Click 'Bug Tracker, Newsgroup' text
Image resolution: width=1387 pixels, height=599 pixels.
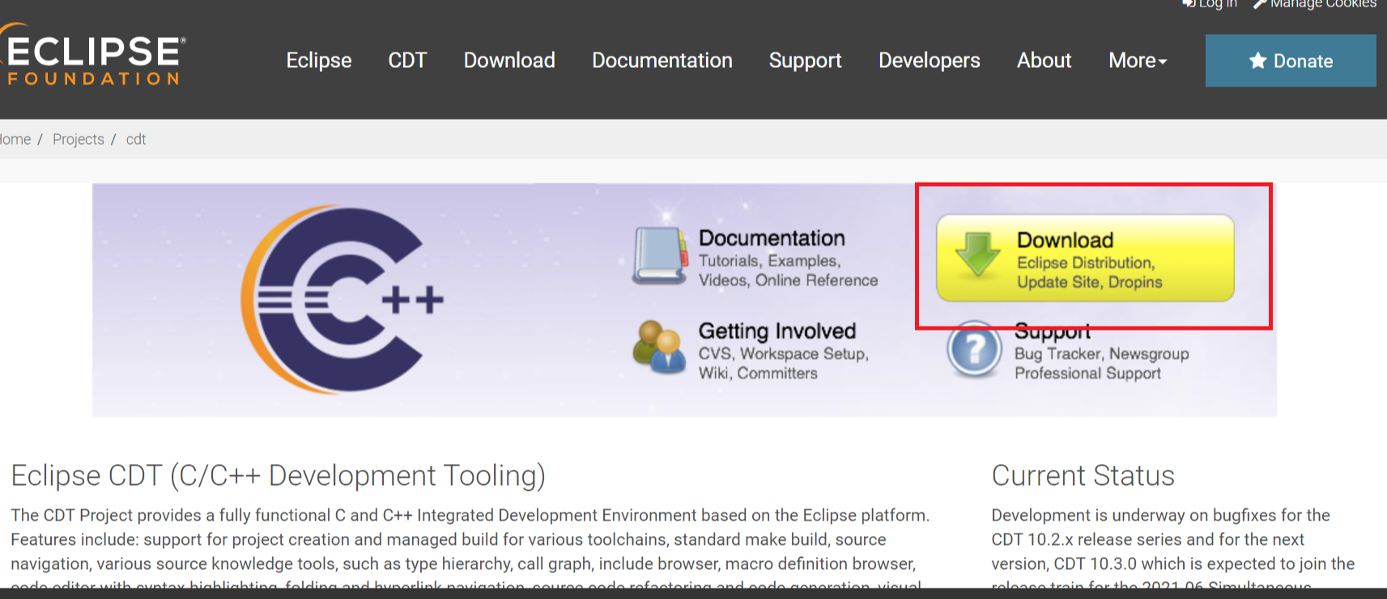(x=1102, y=354)
